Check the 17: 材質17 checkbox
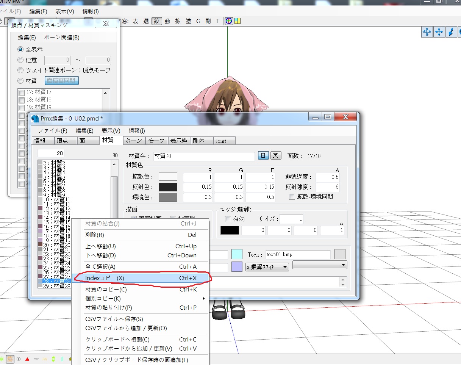The image size is (461, 365). (22, 92)
